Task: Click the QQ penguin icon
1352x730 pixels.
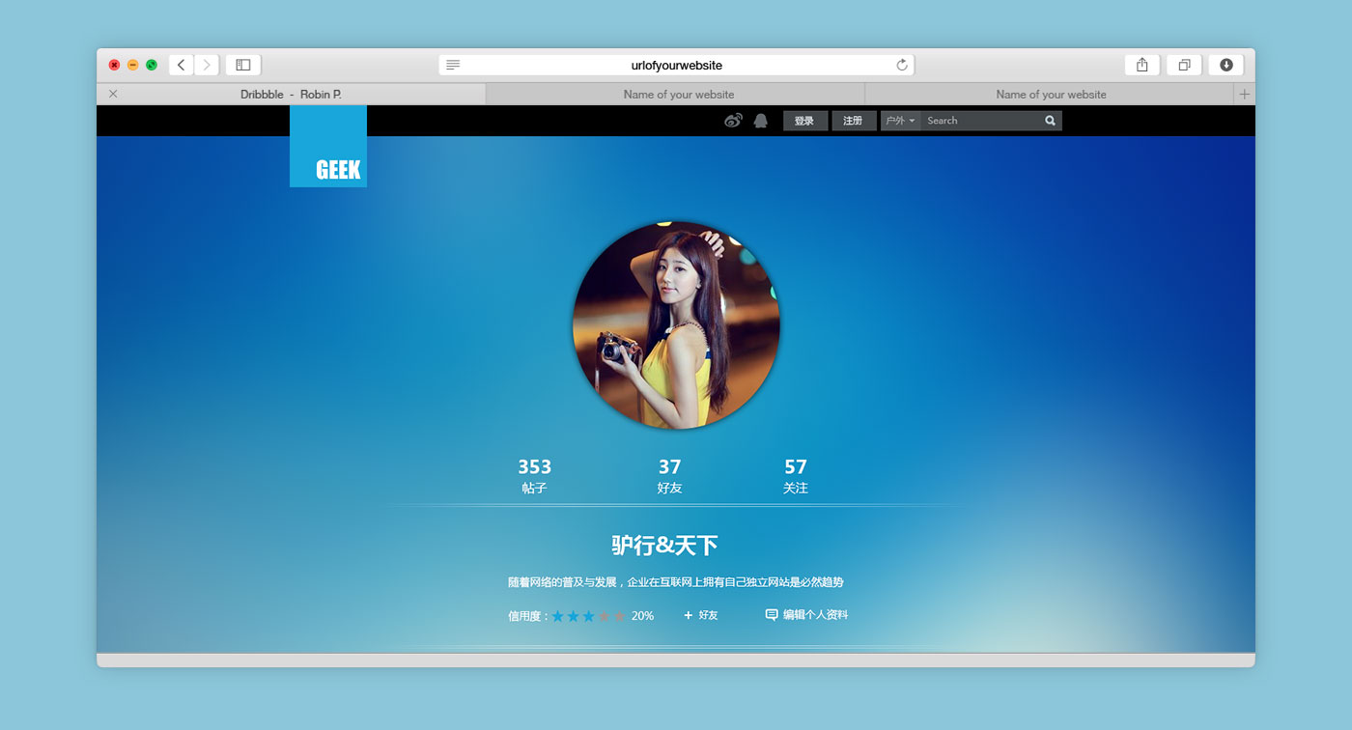Action: click(x=761, y=121)
